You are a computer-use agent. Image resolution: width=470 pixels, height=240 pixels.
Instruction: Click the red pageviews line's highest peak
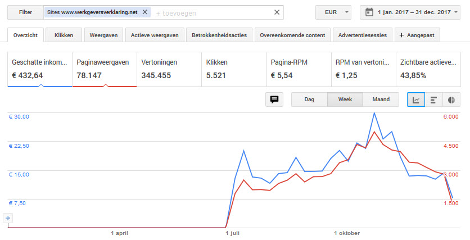[374, 132]
